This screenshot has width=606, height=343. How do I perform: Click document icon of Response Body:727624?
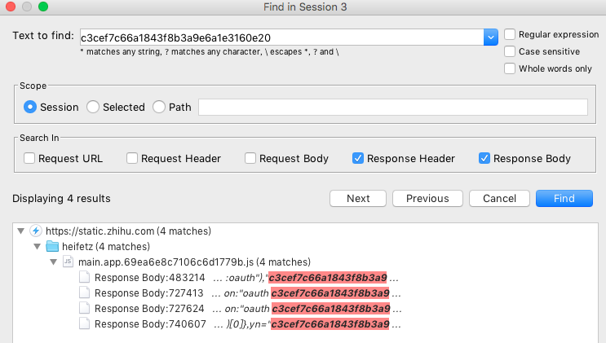84,309
